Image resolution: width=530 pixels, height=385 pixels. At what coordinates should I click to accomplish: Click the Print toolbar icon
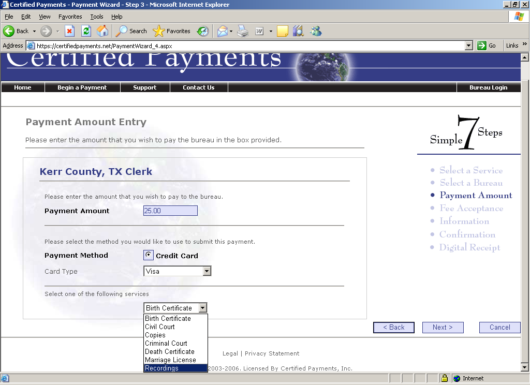243,31
